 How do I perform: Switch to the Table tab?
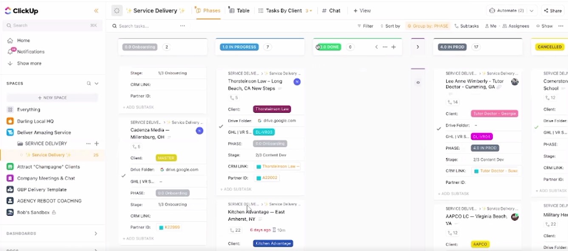click(239, 11)
